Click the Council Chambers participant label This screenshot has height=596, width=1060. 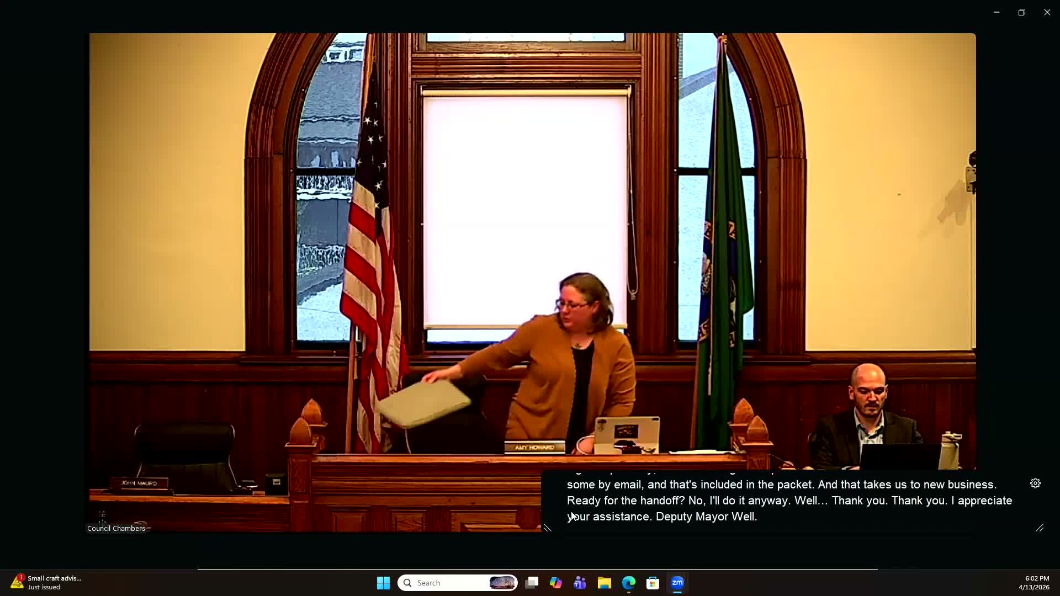click(116, 528)
